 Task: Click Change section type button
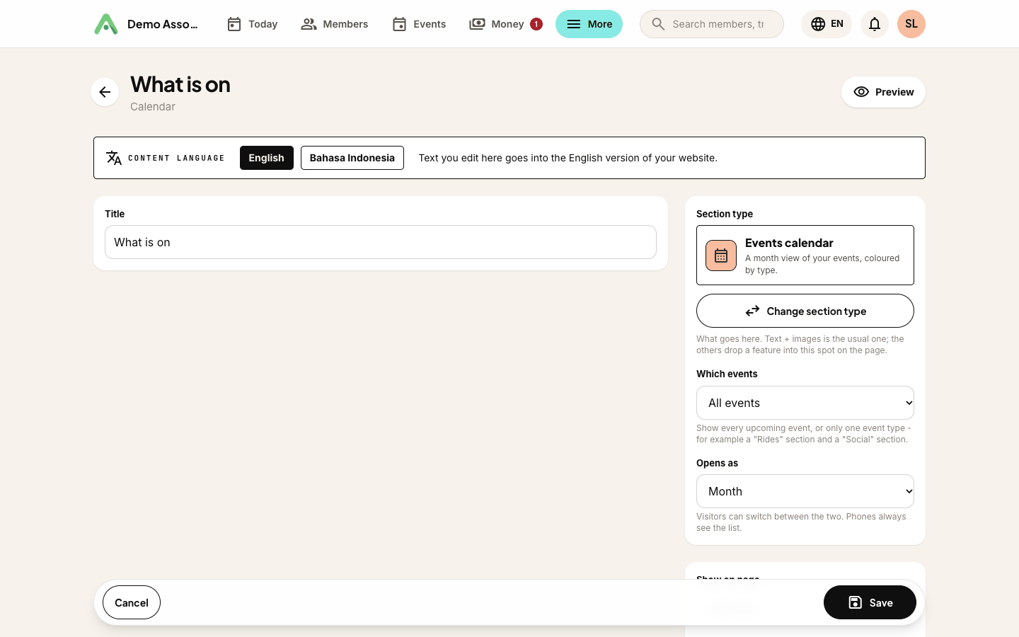point(805,311)
